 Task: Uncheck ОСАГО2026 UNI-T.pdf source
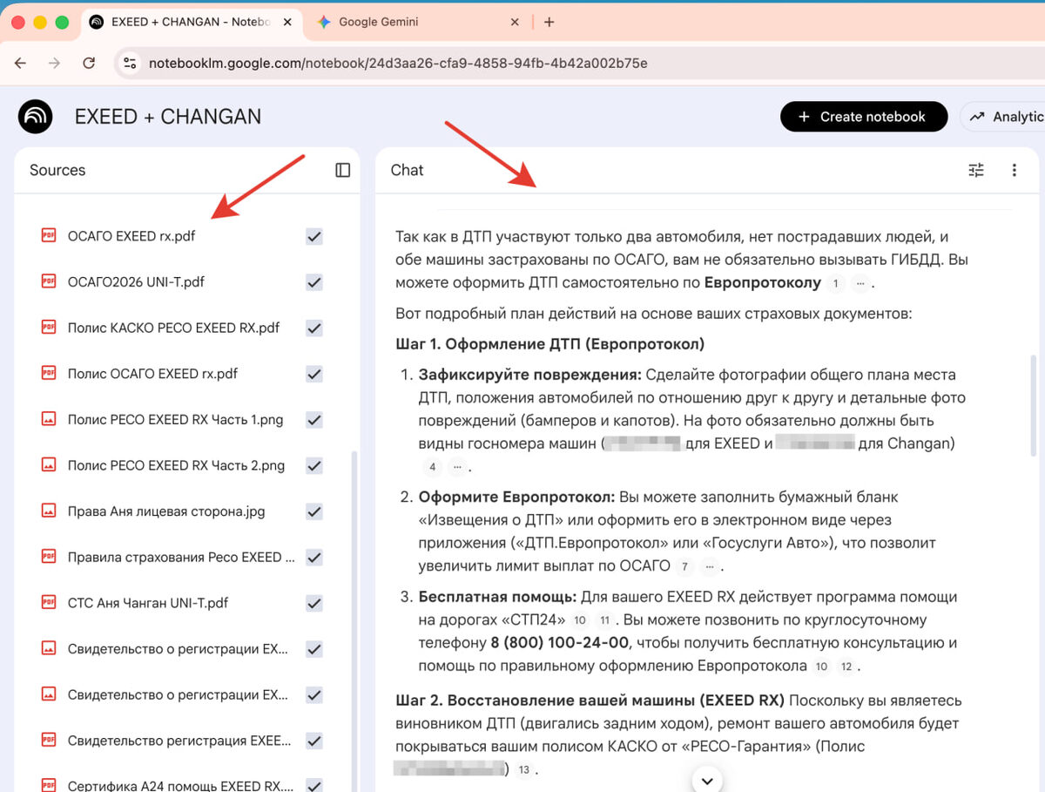click(314, 282)
